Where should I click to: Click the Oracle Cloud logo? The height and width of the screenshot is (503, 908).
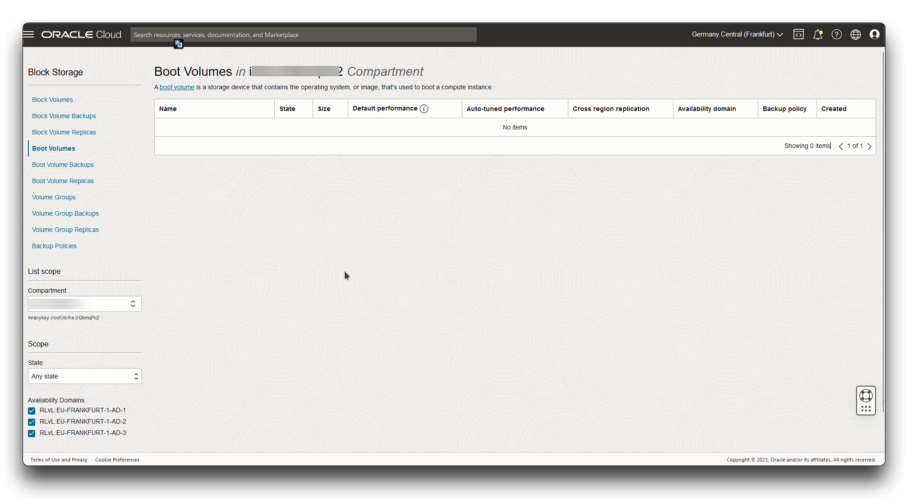pyautogui.click(x=81, y=34)
